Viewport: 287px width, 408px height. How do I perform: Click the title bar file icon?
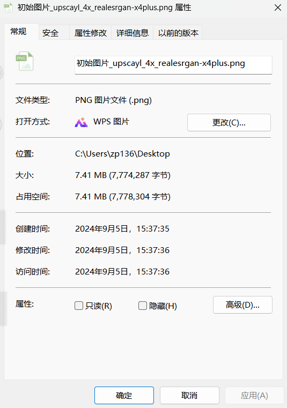[9, 8]
